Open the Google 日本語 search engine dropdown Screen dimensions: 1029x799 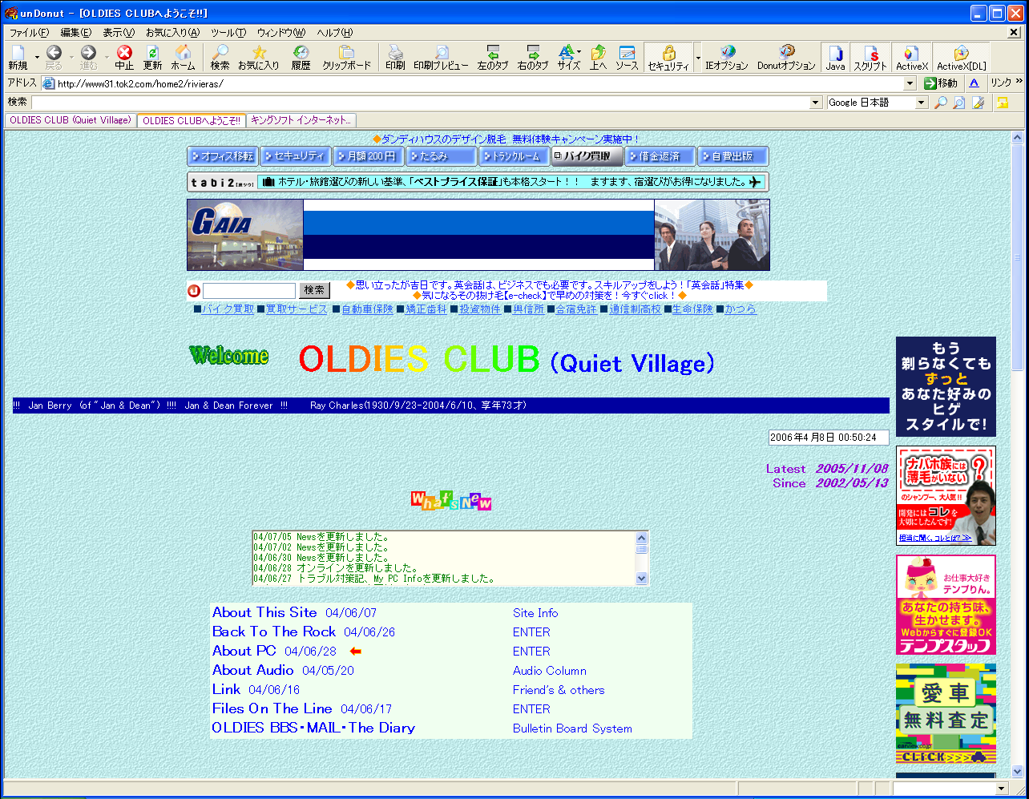[922, 103]
